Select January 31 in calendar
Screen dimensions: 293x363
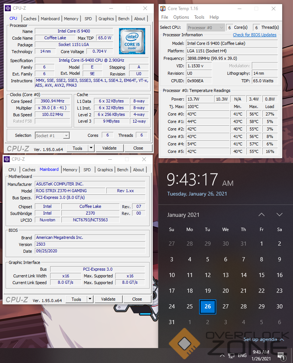pyautogui.click(x=172, y=322)
